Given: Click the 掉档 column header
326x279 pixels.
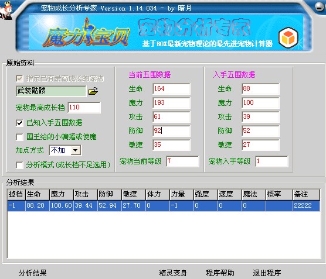Looking at the screenshot, I should [x=16, y=195].
